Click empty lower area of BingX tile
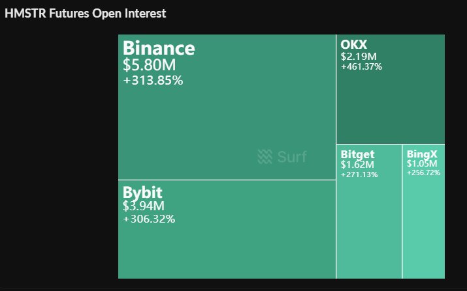The height and width of the screenshot is (291, 467). (423, 234)
